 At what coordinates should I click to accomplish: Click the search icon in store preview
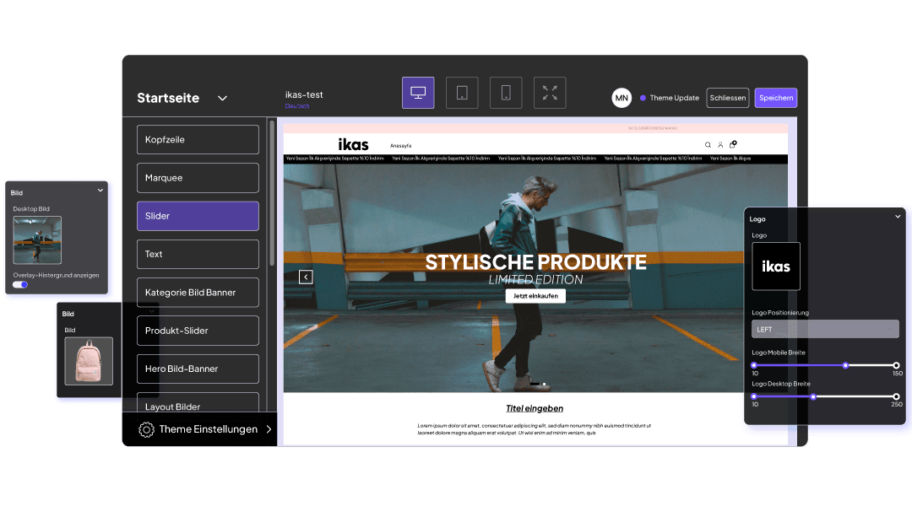click(x=708, y=145)
